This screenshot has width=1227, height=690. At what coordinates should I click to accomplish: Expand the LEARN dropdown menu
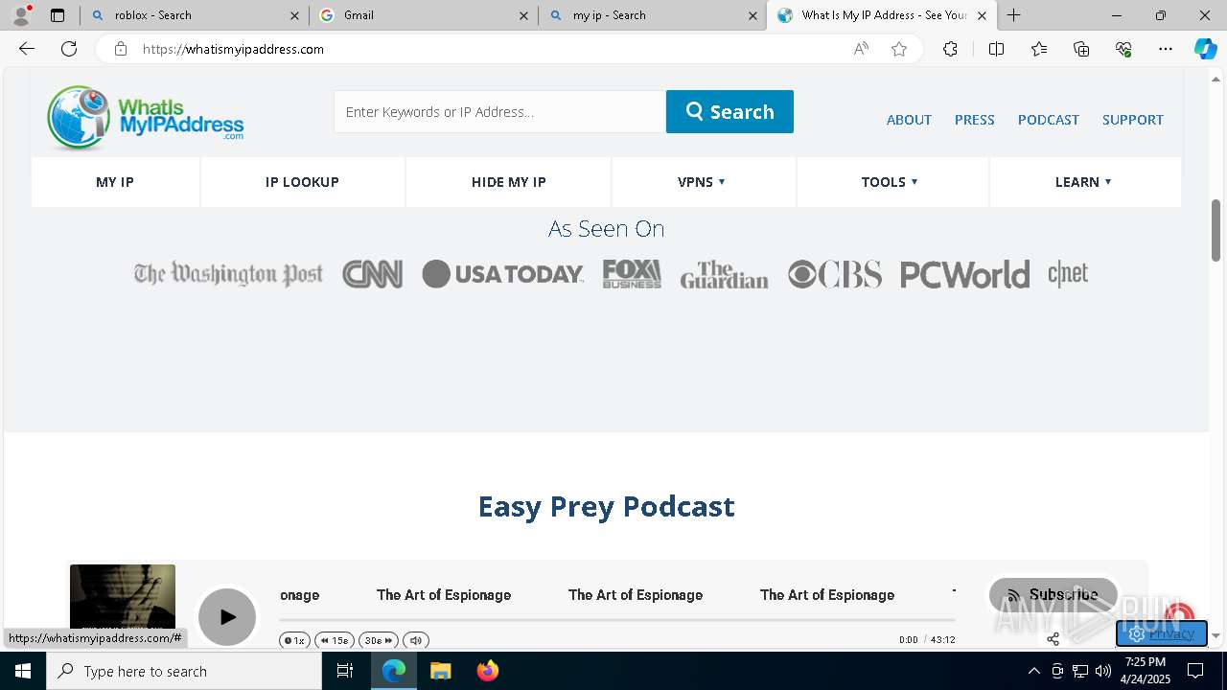click(1083, 182)
